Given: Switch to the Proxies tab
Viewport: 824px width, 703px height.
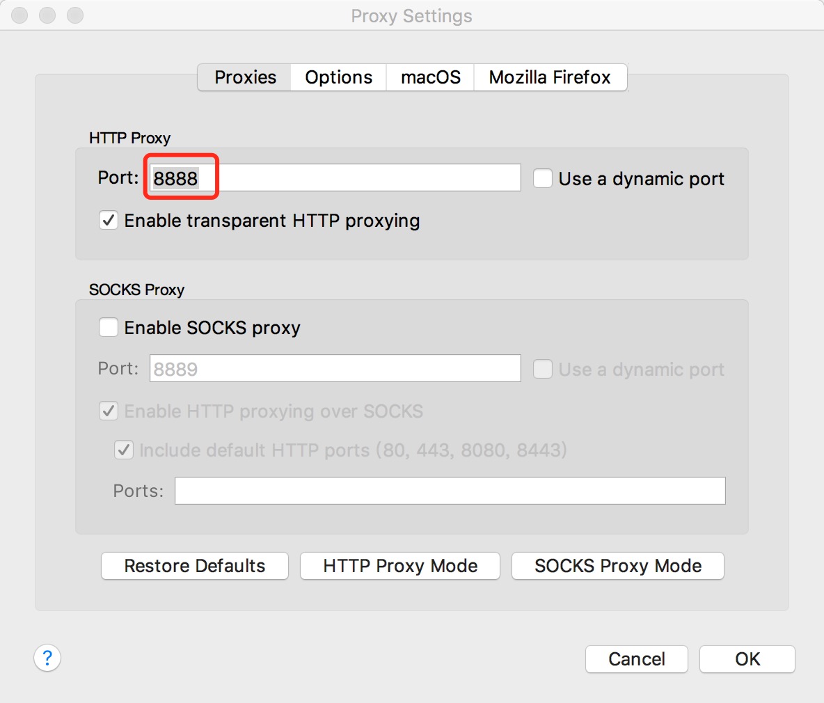Looking at the screenshot, I should pos(245,77).
